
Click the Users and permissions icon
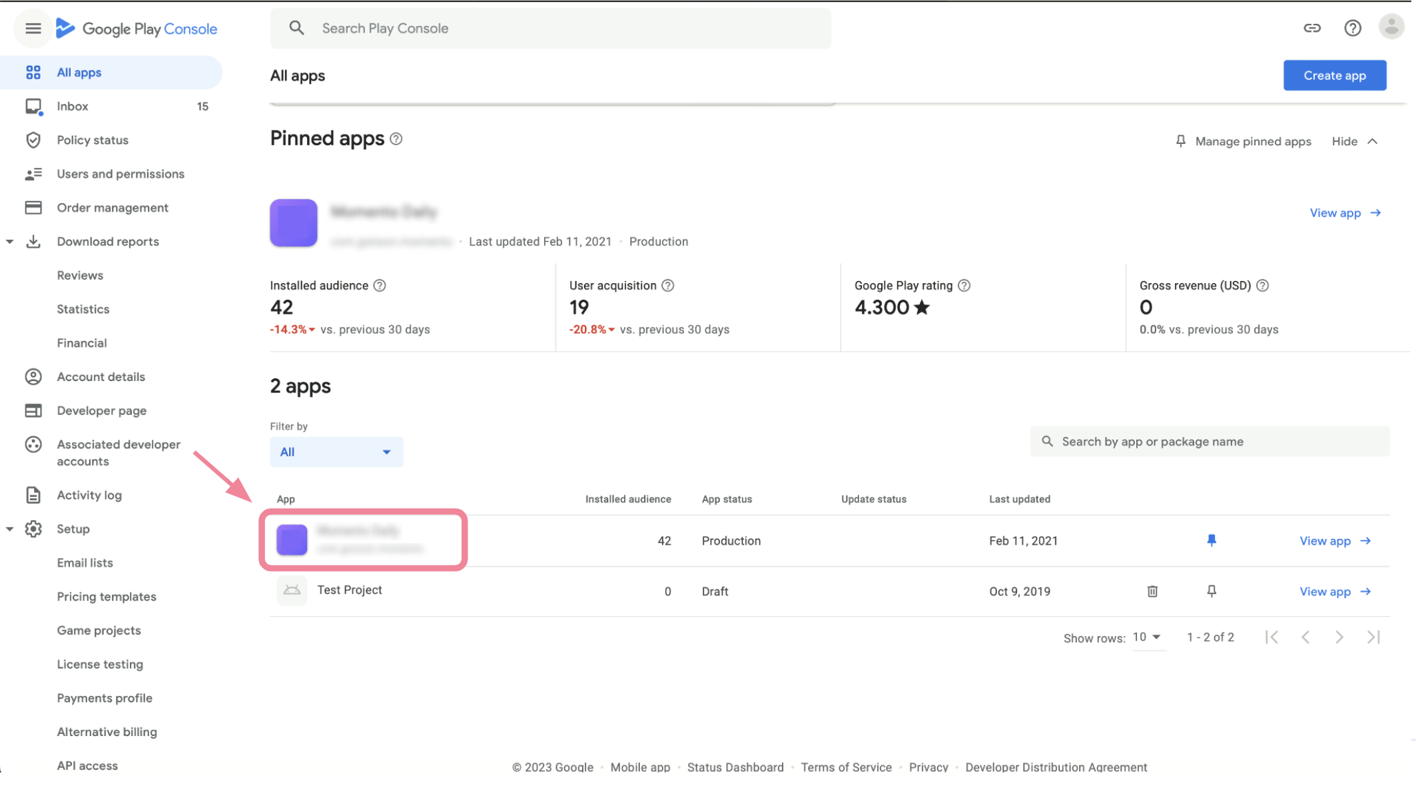33,174
